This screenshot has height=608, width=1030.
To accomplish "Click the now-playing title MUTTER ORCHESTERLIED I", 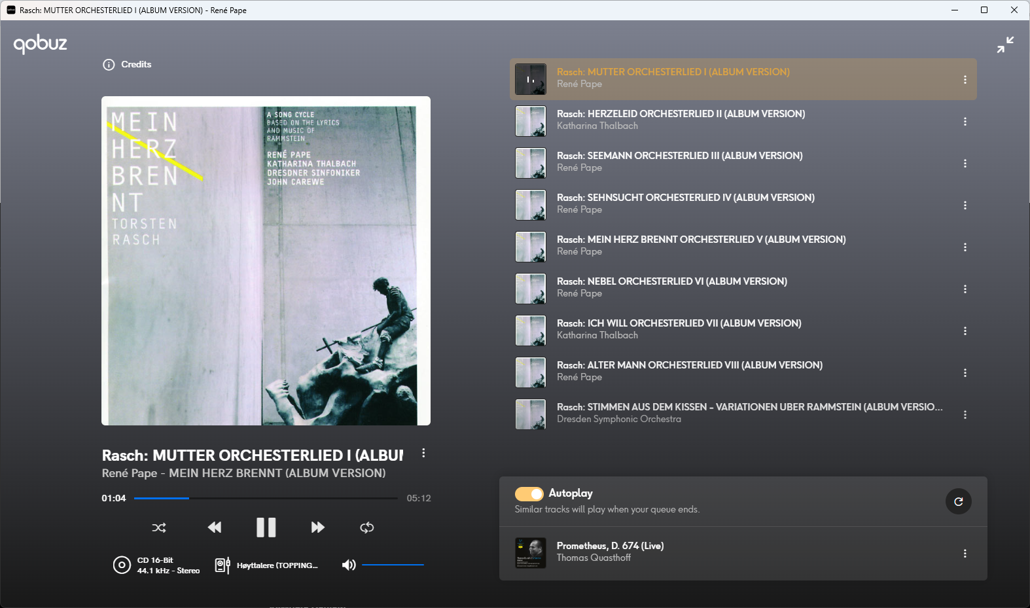I will click(x=253, y=456).
